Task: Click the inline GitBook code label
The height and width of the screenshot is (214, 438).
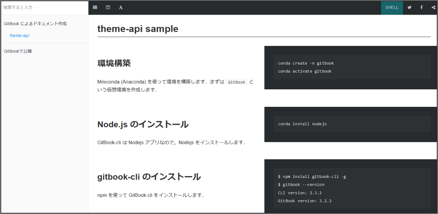Action: point(237,82)
